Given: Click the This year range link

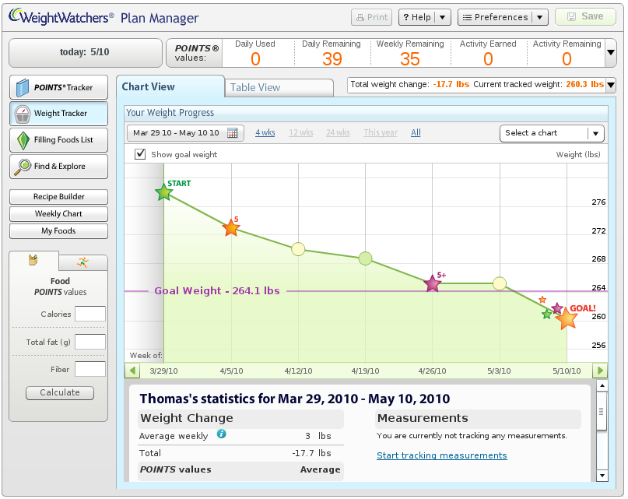Looking at the screenshot, I should 381,132.
